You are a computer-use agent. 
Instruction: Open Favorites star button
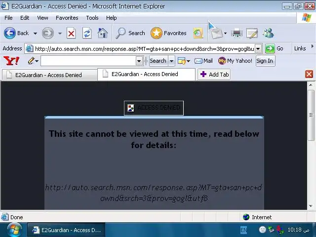(156, 33)
